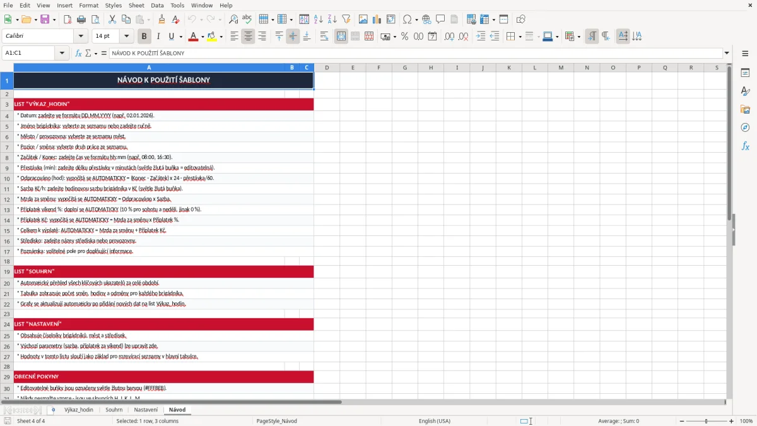Toggle Bold formatting

(x=144, y=37)
